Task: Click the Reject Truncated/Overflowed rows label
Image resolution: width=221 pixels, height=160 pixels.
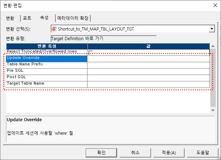Action: click(42, 51)
